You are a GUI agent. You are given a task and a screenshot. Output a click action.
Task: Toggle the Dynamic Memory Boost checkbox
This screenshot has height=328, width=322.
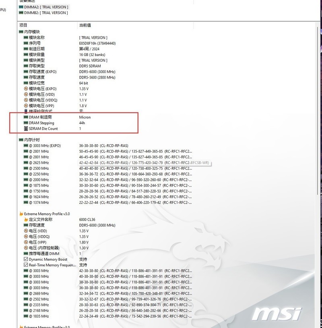26,259
